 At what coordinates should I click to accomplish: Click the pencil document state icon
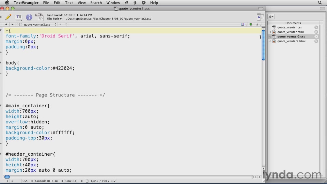(8, 17)
